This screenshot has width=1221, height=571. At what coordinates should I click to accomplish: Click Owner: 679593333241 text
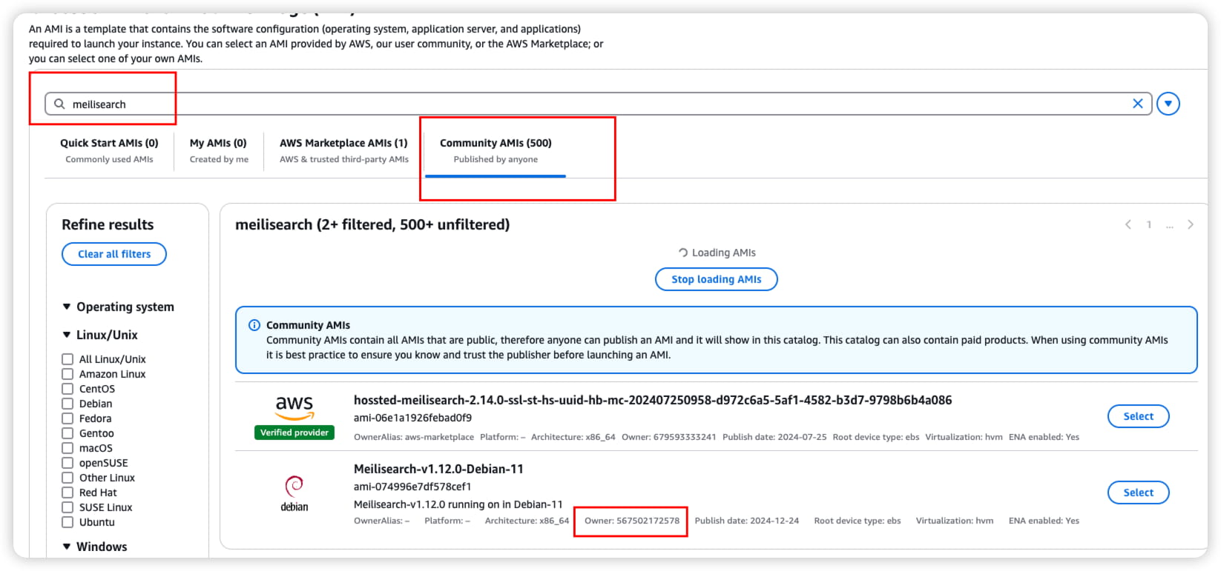click(x=669, y=437)
